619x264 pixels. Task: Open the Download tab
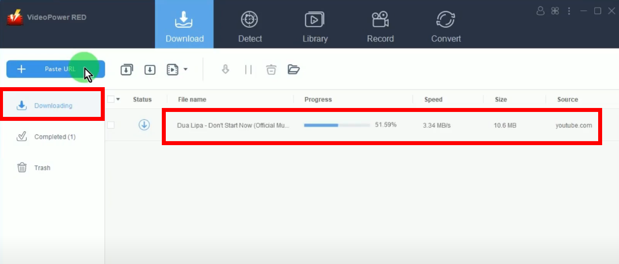(x=184, y=24)
